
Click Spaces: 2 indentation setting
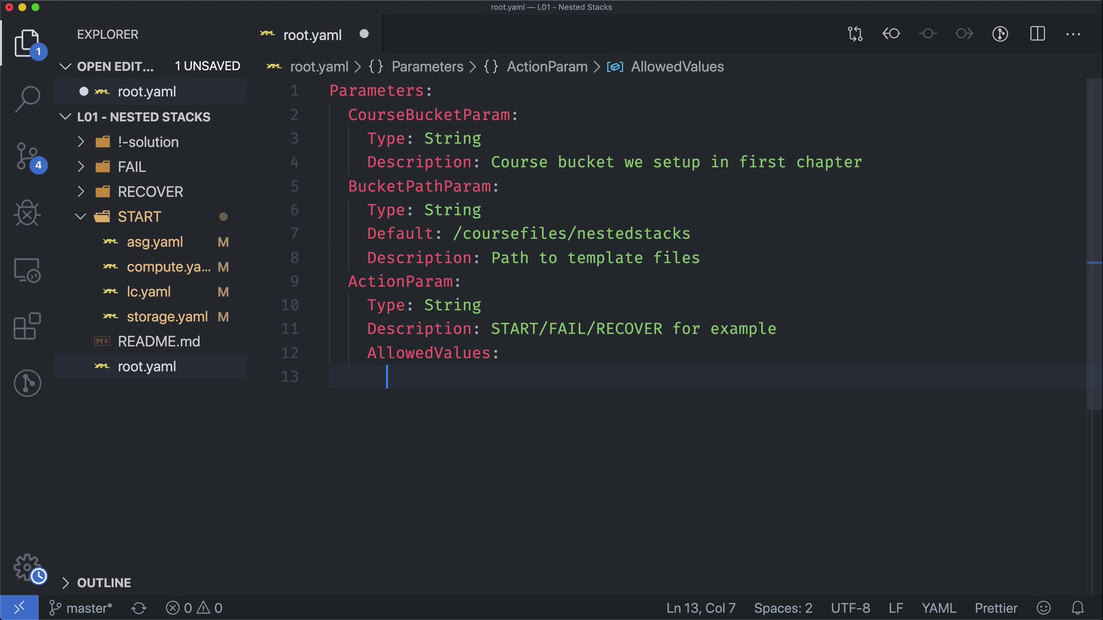(x=783, y=608)
